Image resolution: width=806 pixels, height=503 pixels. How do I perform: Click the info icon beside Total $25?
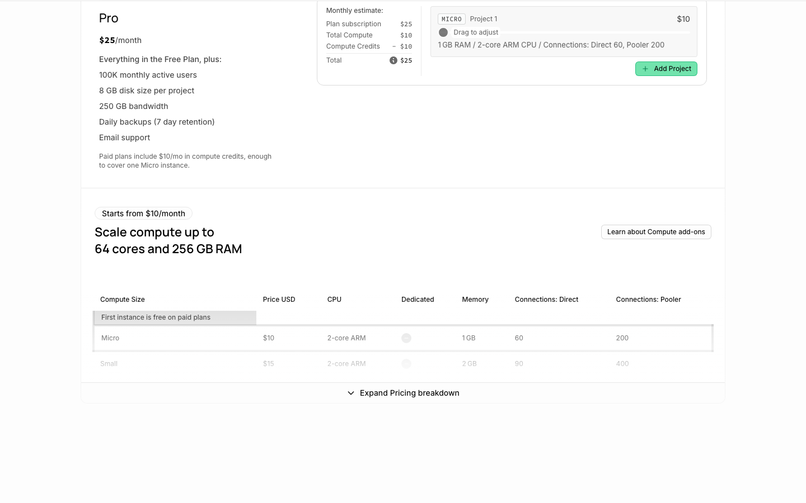393,60
